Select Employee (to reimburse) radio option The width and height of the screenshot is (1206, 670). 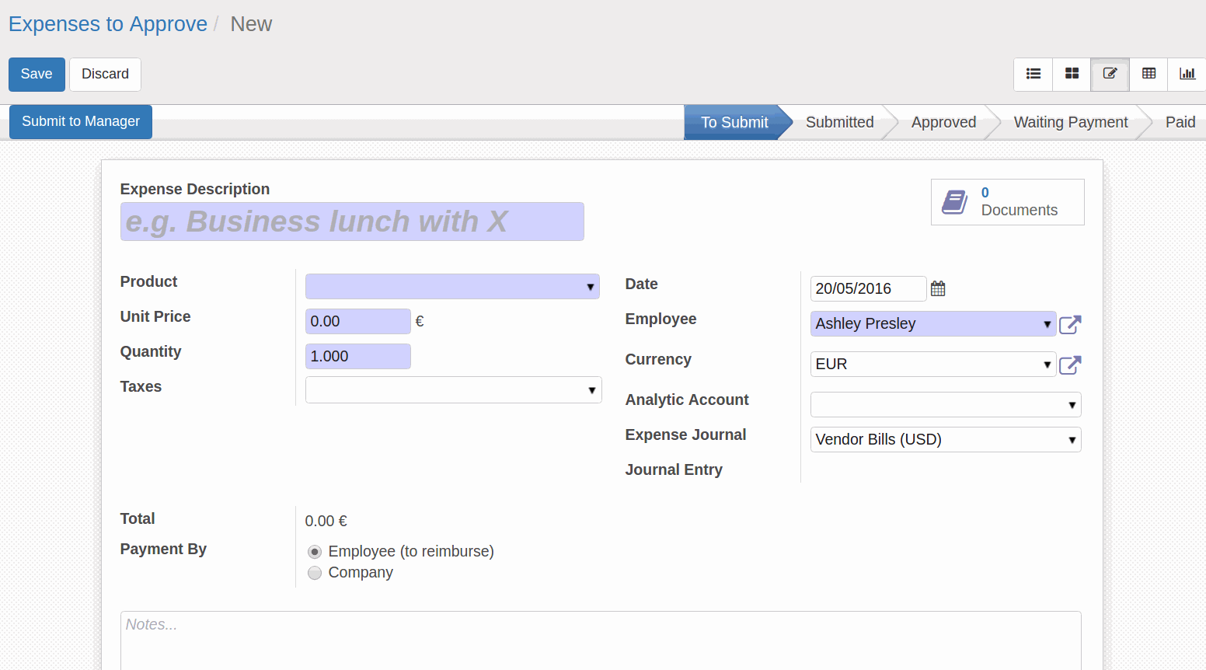(x=315, y=552)
